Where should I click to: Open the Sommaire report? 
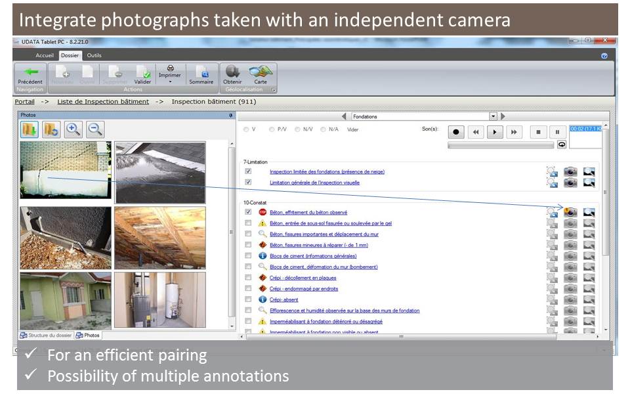(x=201, y=73)
